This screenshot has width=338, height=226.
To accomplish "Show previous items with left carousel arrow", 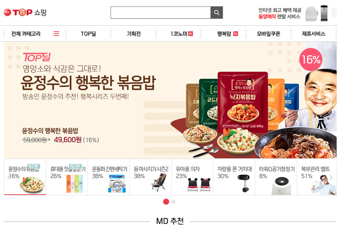I will [9, 177].
